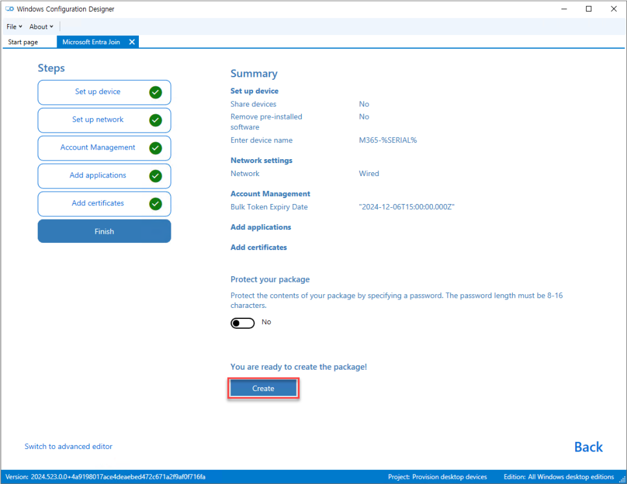Viewport: 627px width, 484px height.
Task: Click the Version text in status bar
Action: pos(105,477)
